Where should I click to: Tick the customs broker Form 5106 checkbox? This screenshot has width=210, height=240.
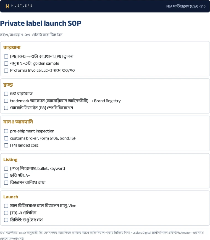pos(6,138)
